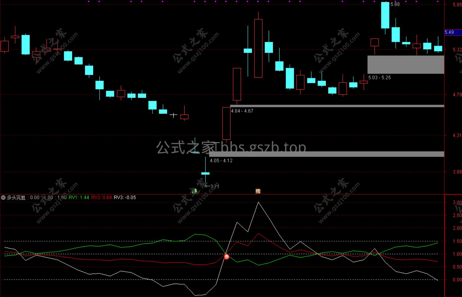Image resolution: width=462 pixels, height=297 pixels.
Task: Click the green RV1: 1.44 readout
Action: [x=79, y=197]
